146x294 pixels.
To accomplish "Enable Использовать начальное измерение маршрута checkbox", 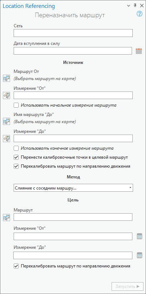I will pos(16,105).
